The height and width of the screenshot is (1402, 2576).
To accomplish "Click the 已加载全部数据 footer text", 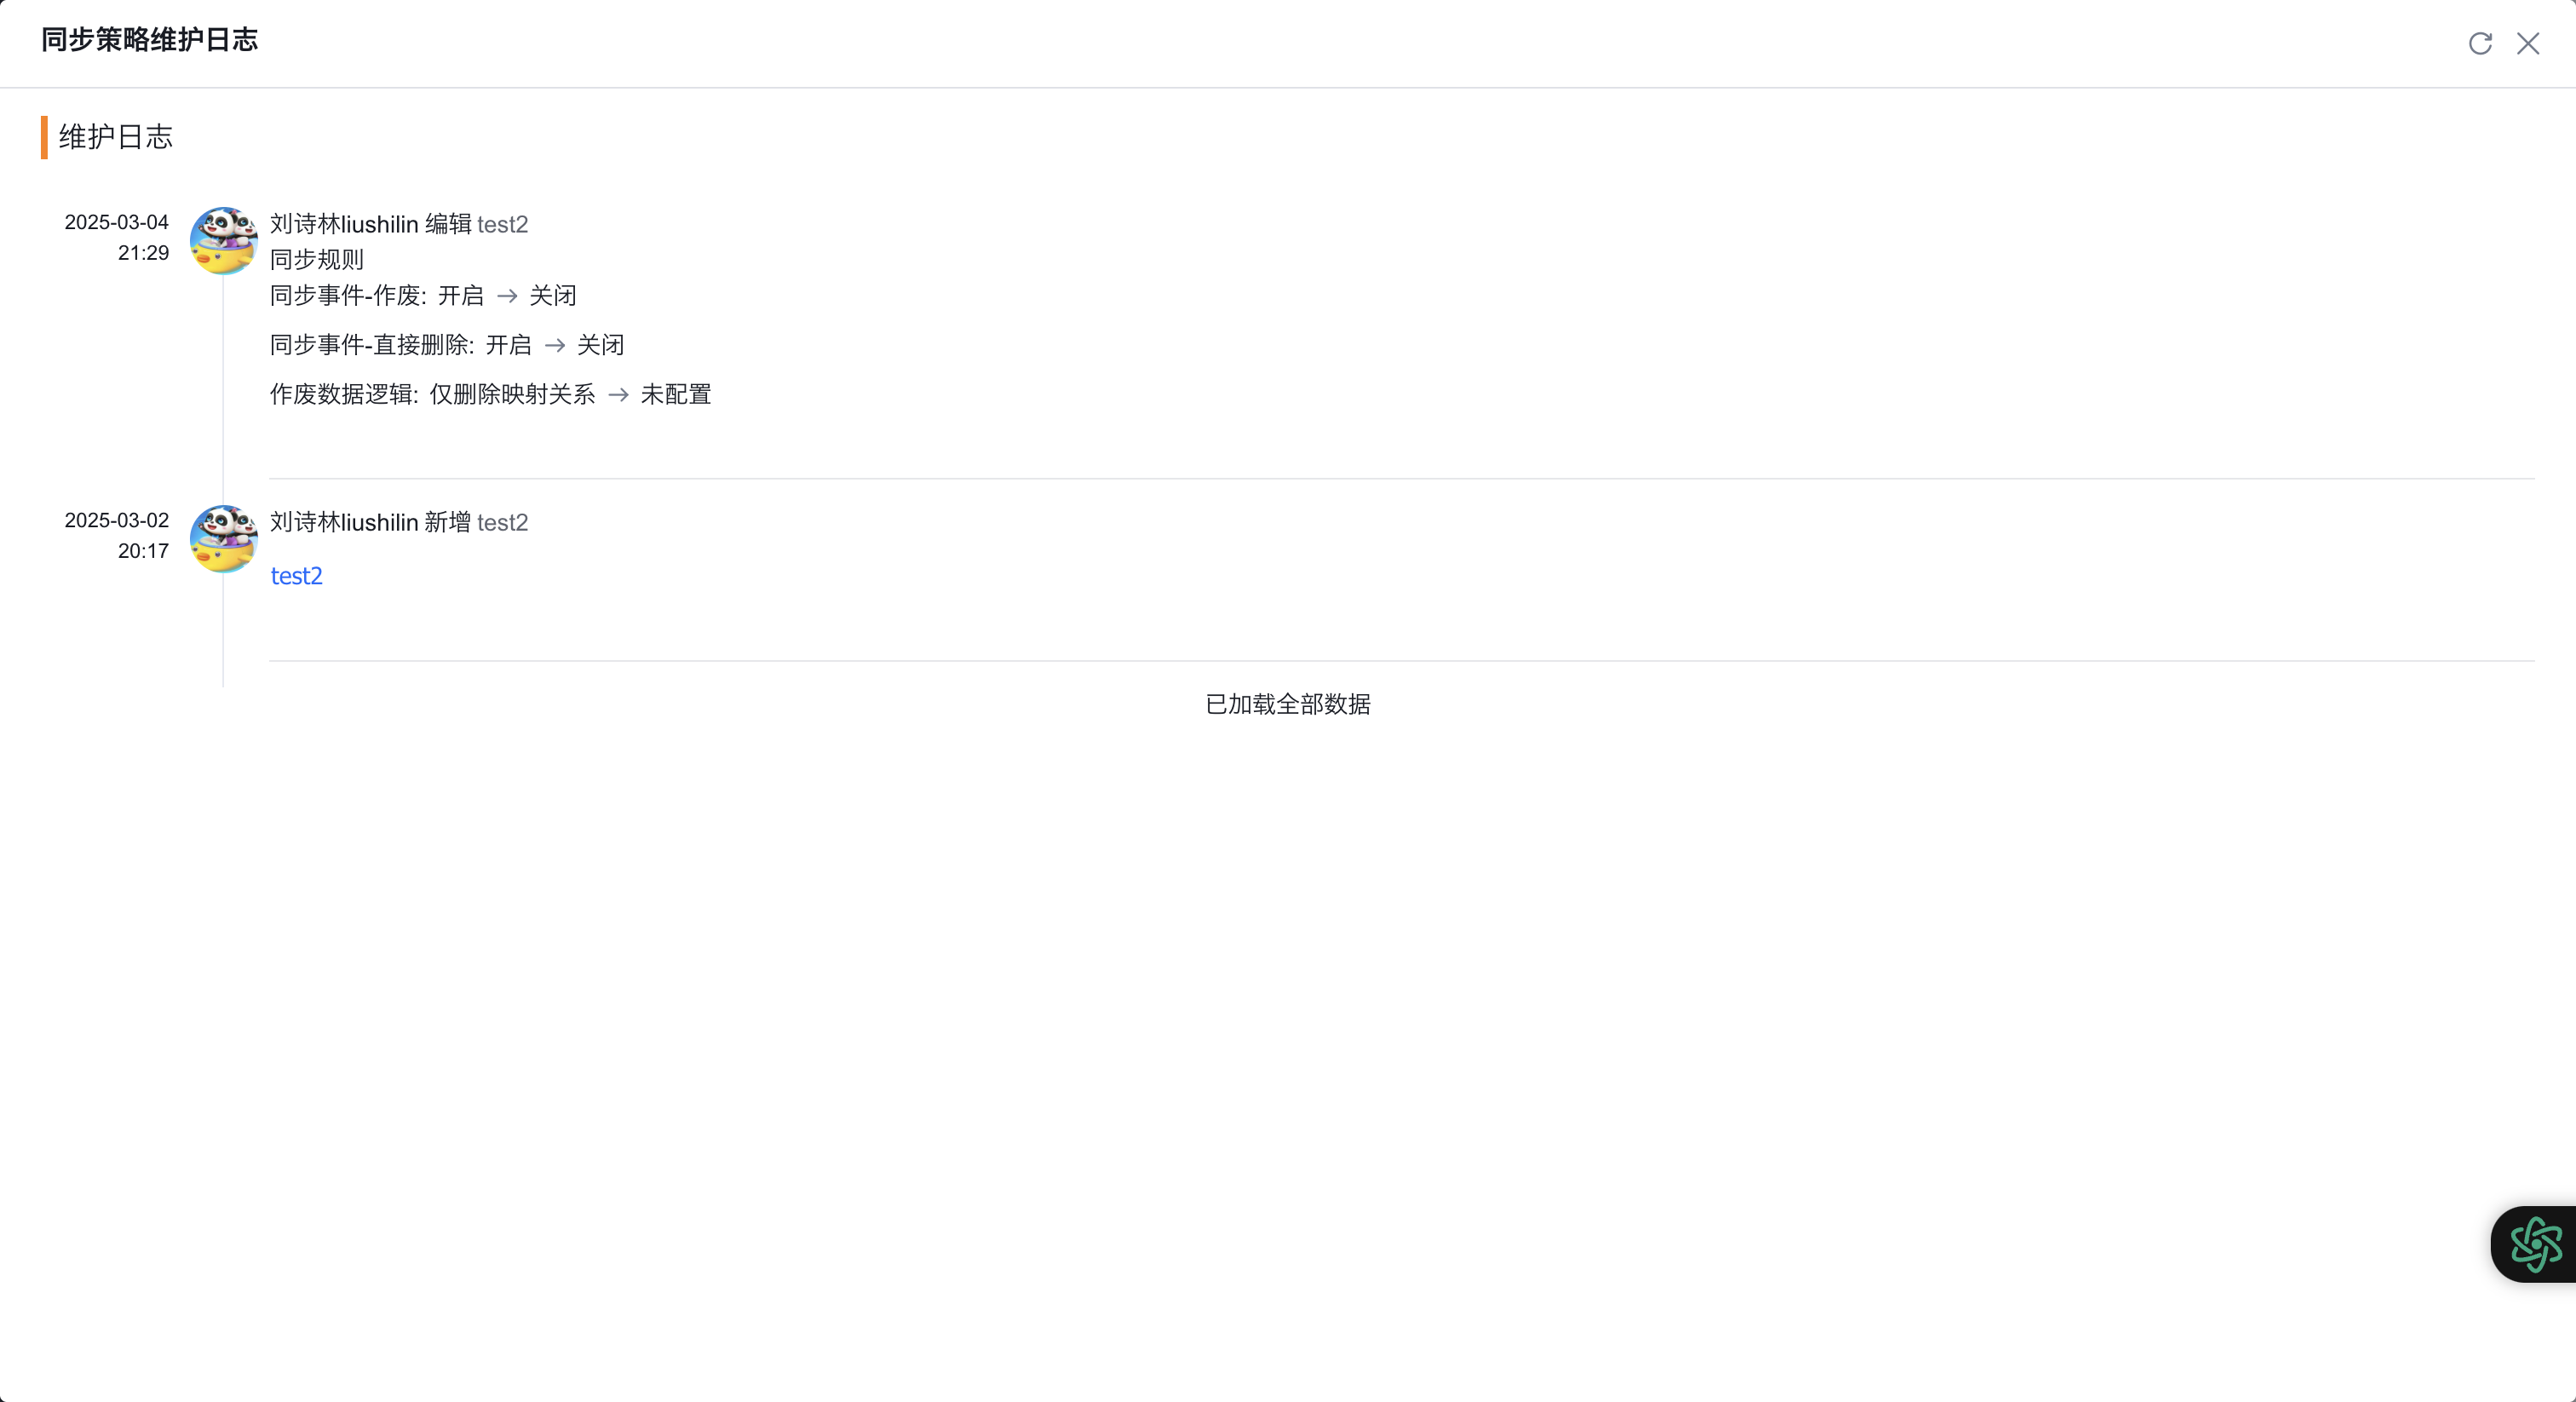I will (x=1288, y=704).
